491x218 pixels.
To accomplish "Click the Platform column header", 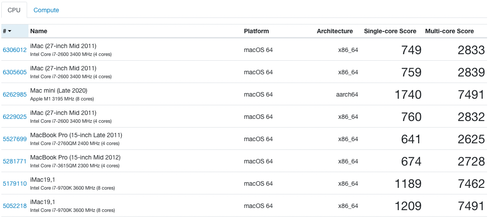I will (256, 31).
